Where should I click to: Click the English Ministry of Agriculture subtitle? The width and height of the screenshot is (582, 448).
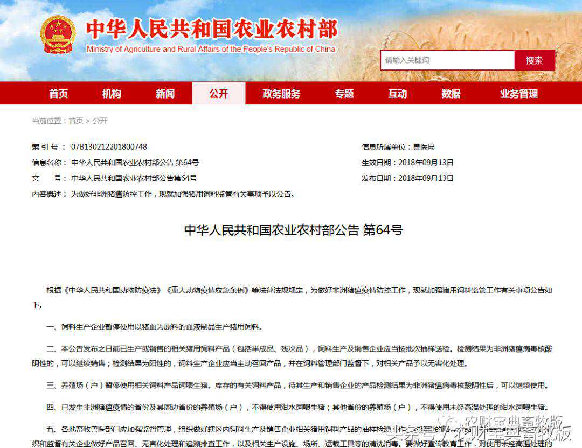coord(211,49)
